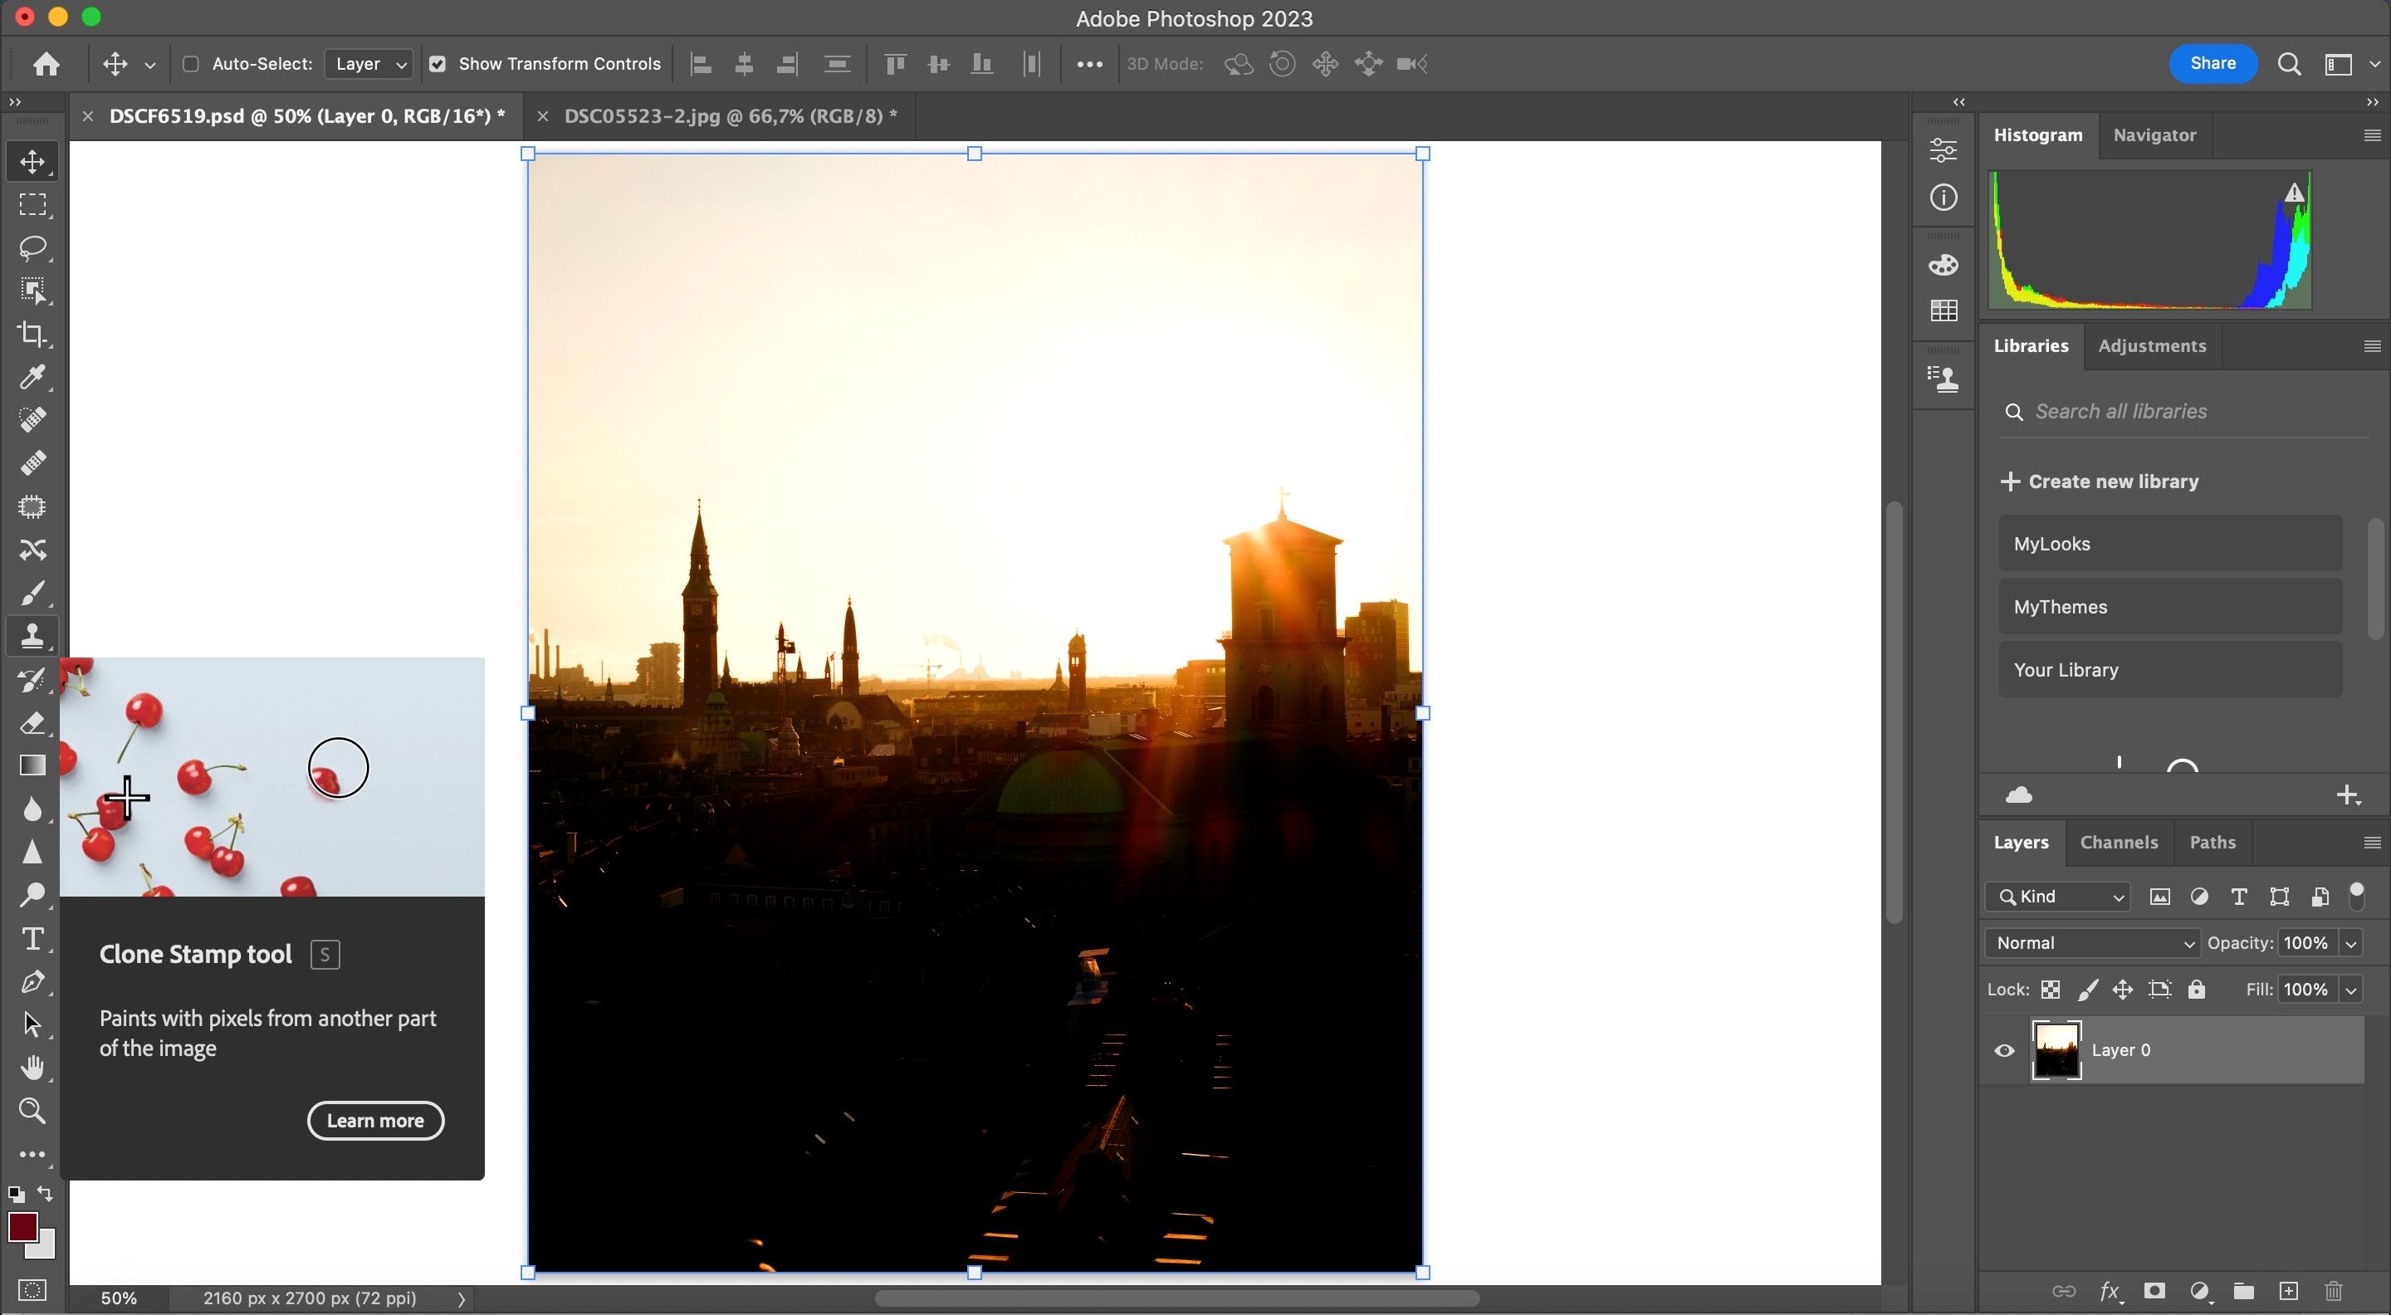Enable the Auto-Select checkbox
The width and height of the screenshot is (2391, 1315).
190,64
